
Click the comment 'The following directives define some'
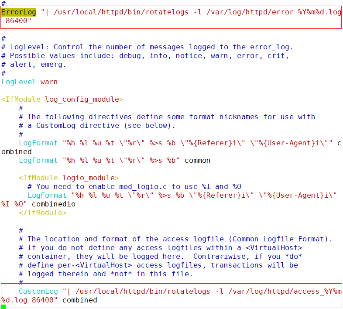[167, 117]
